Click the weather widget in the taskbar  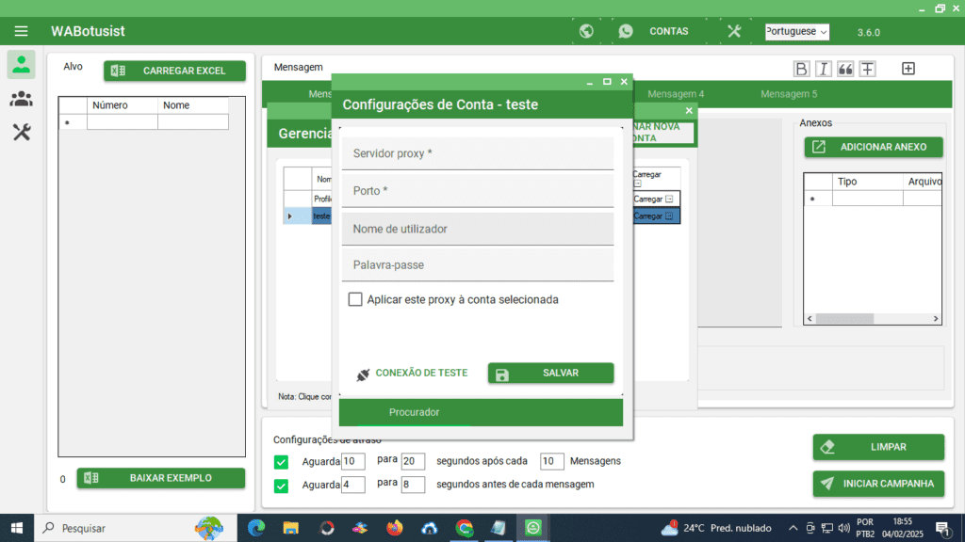pyautogui.click(x=715, y=528)
